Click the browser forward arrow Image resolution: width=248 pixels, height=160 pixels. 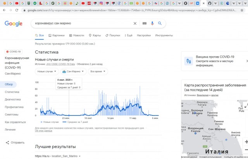[10, 10]
